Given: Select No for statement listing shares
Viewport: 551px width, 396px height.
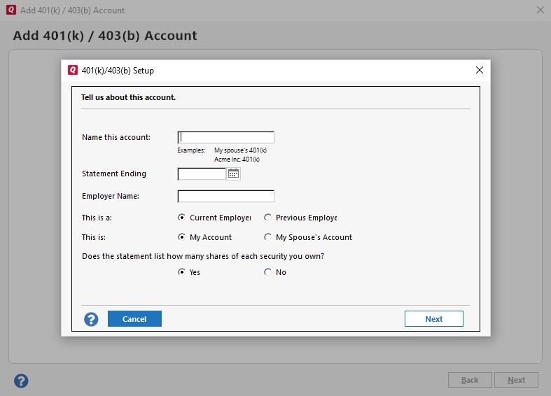Looking at the screenshot, I should coord(267,272).
